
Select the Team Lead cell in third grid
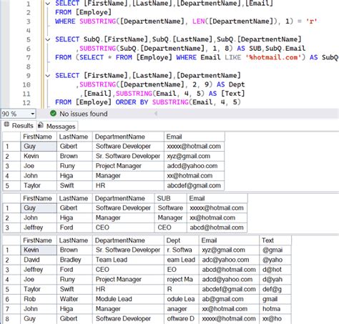pos(128,260)
